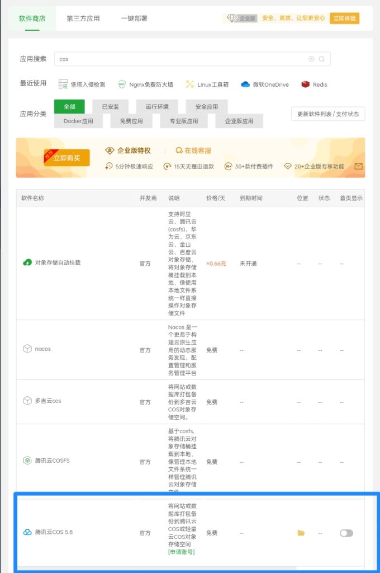This screenshot has width=380, height=573.
Task: Select the 企业版应用 category
Action: coord(239,121)
